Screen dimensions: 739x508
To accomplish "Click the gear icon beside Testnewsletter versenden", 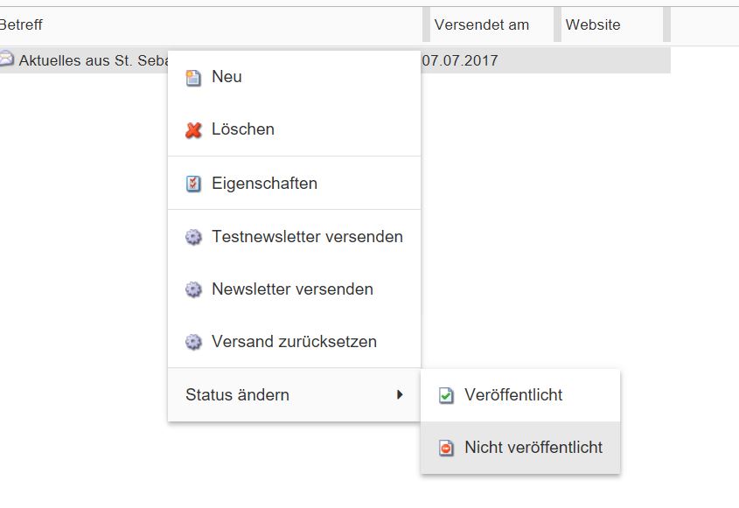I will pyautogui.click(x=193, y=237).
